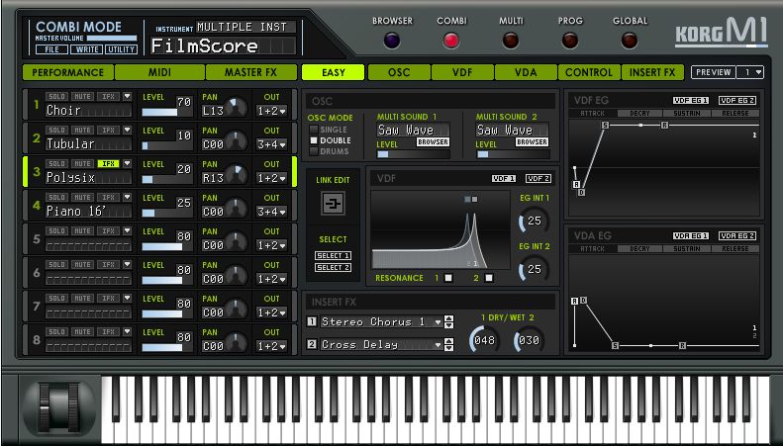Switch to the OSC tab
Screen dimensions: 783x446
[x=399, y=72]
